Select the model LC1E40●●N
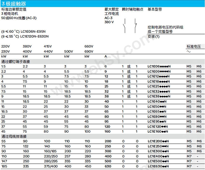 (157, 101)
